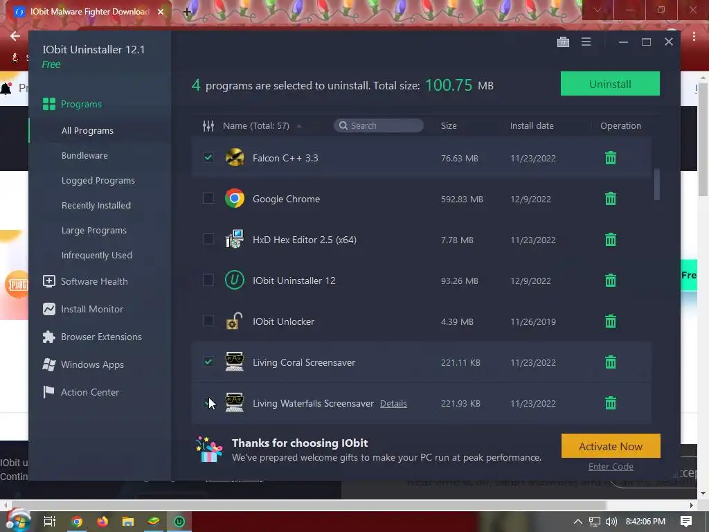
Task: Click trash icon for Living Waterfalls Screensaver
Action: tap(611, 403)
